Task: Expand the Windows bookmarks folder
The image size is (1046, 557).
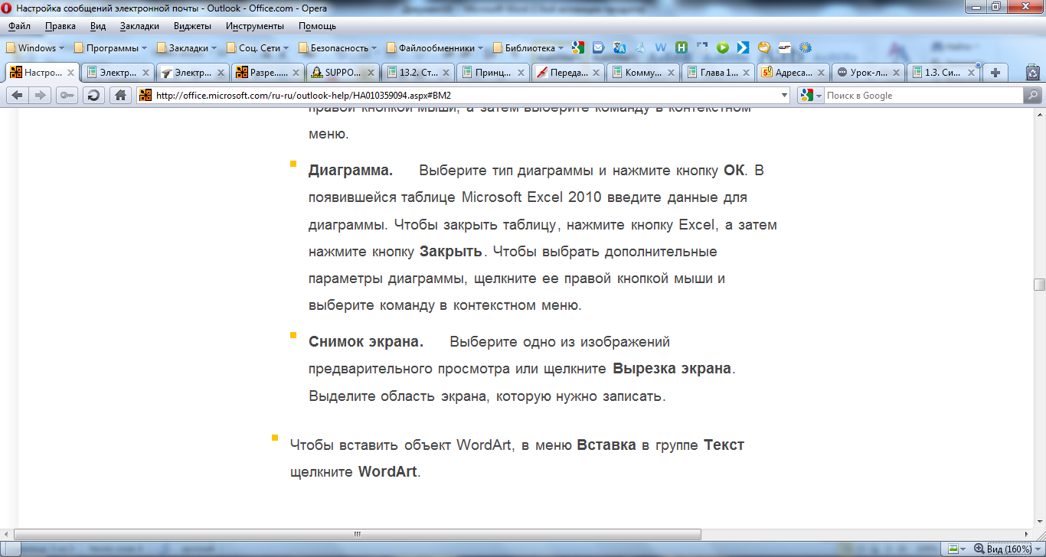Action: pos(35,47)
